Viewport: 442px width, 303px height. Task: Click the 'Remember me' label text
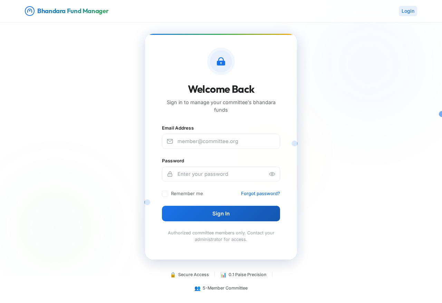(187, 194)
